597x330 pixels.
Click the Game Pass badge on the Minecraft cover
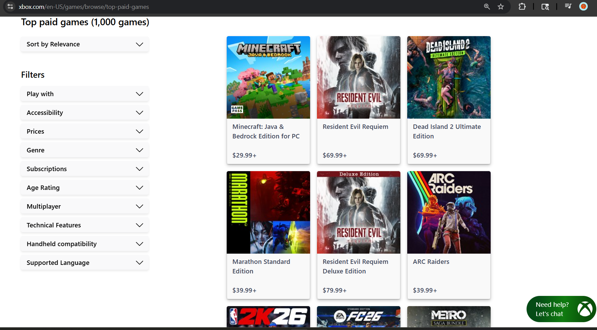click(237, 109)
